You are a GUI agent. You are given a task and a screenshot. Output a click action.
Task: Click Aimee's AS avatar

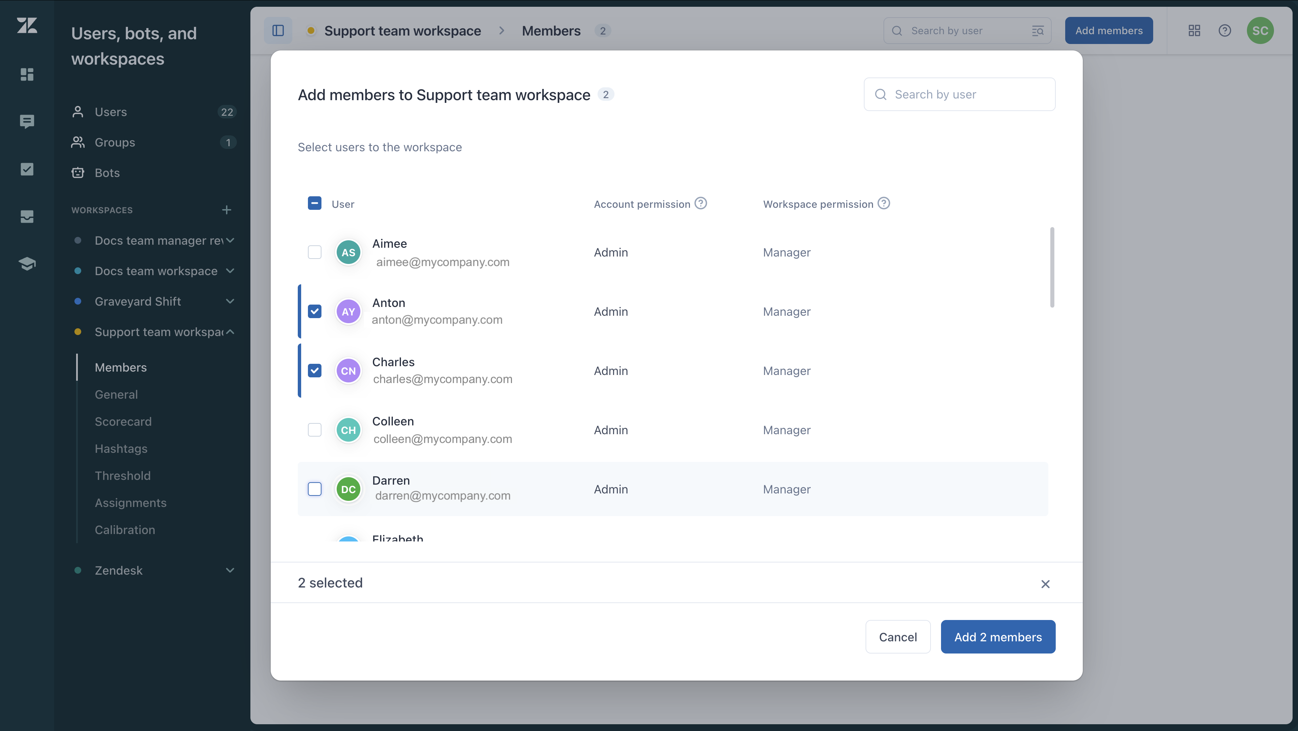click(x=348, y=252)
